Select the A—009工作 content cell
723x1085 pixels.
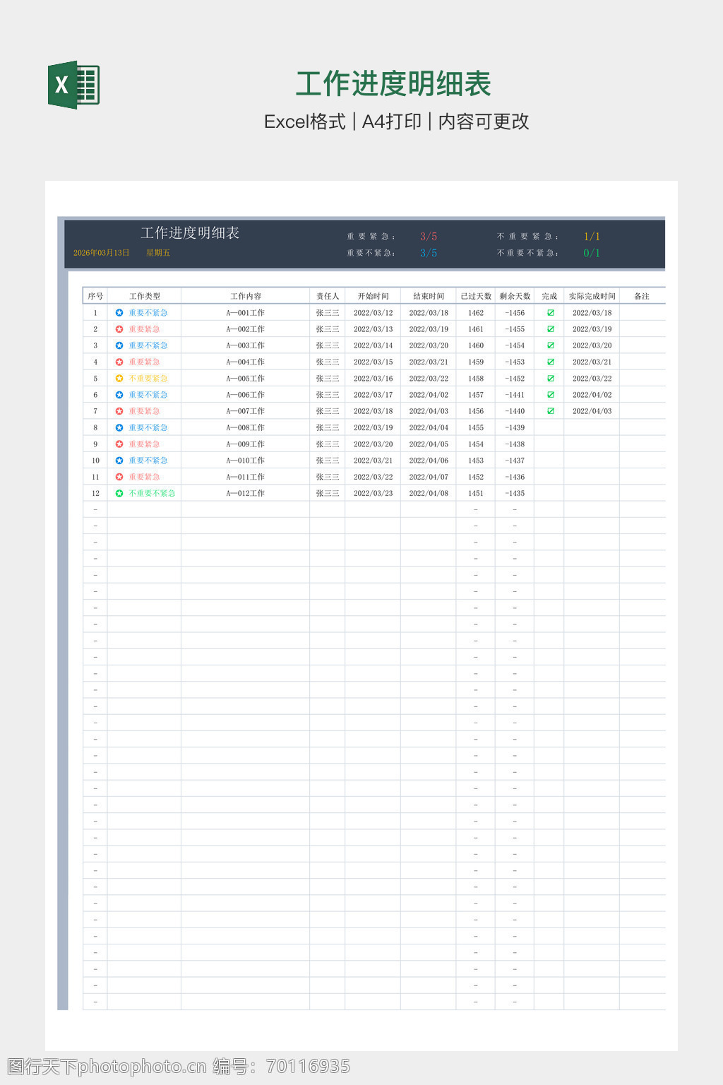click(245, 444)
